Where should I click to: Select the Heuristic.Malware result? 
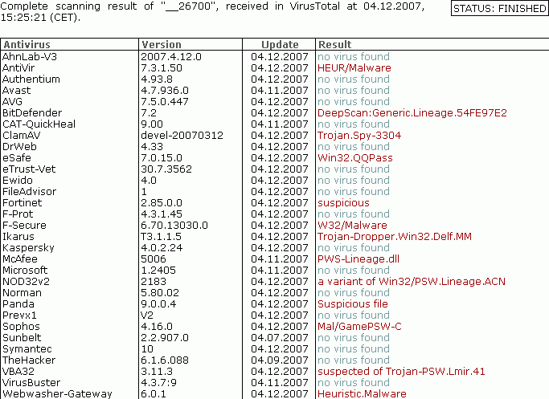[x=362, y=393]
